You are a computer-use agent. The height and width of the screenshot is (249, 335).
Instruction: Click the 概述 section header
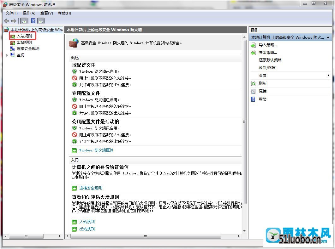[75, 58]
